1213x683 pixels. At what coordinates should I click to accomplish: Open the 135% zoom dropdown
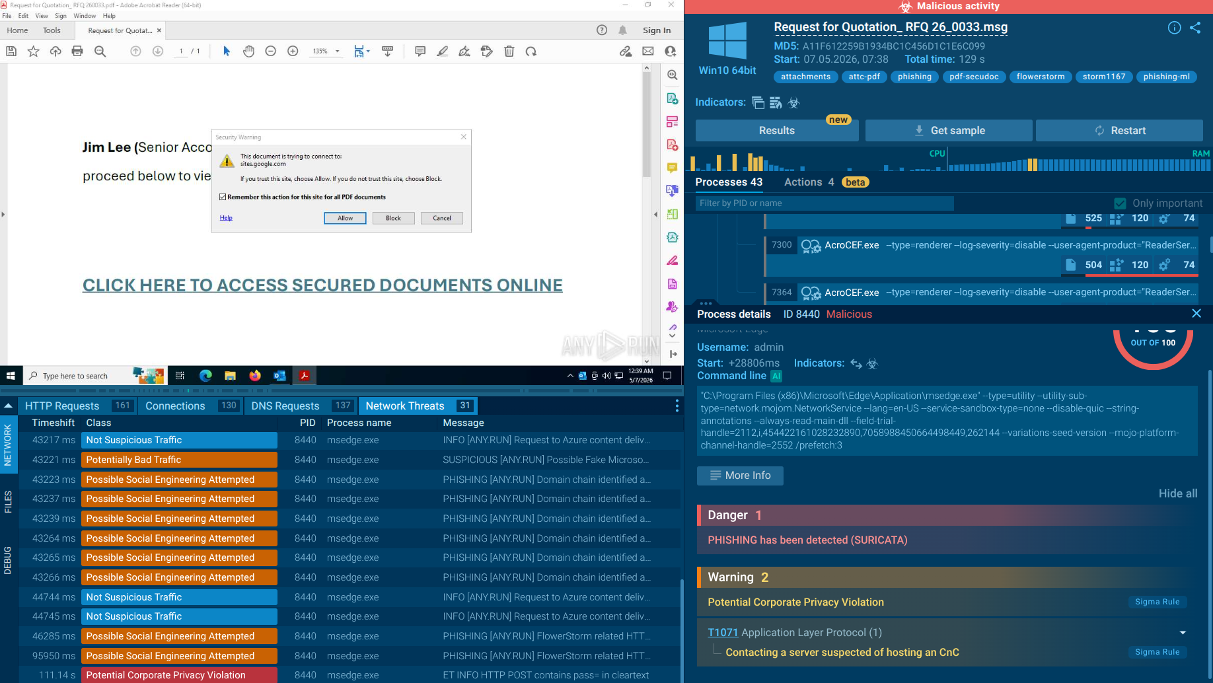coord(337,51)
